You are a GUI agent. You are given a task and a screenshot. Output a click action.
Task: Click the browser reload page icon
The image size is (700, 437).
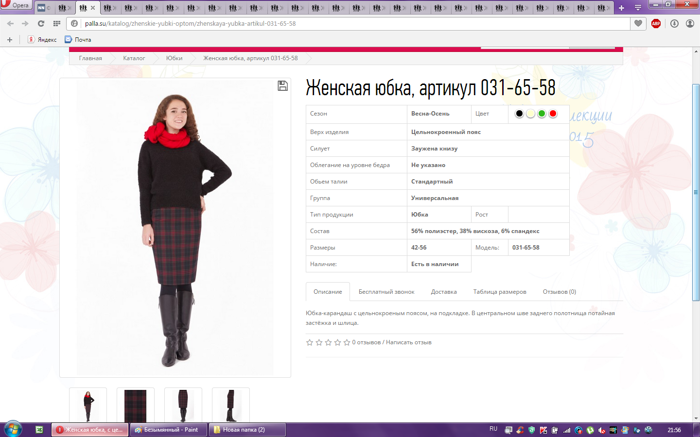point(41,23)
